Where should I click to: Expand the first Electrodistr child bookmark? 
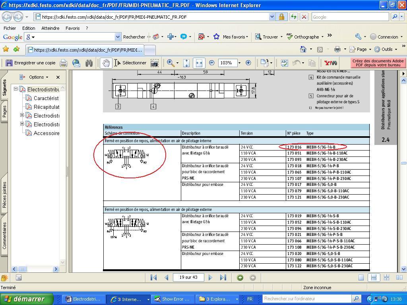point(22,115)
